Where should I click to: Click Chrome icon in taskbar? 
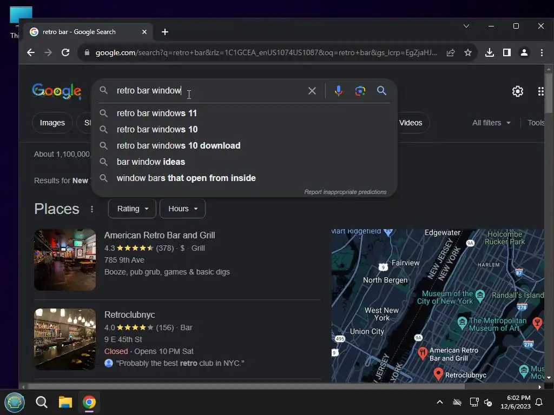tap(89, 402)
